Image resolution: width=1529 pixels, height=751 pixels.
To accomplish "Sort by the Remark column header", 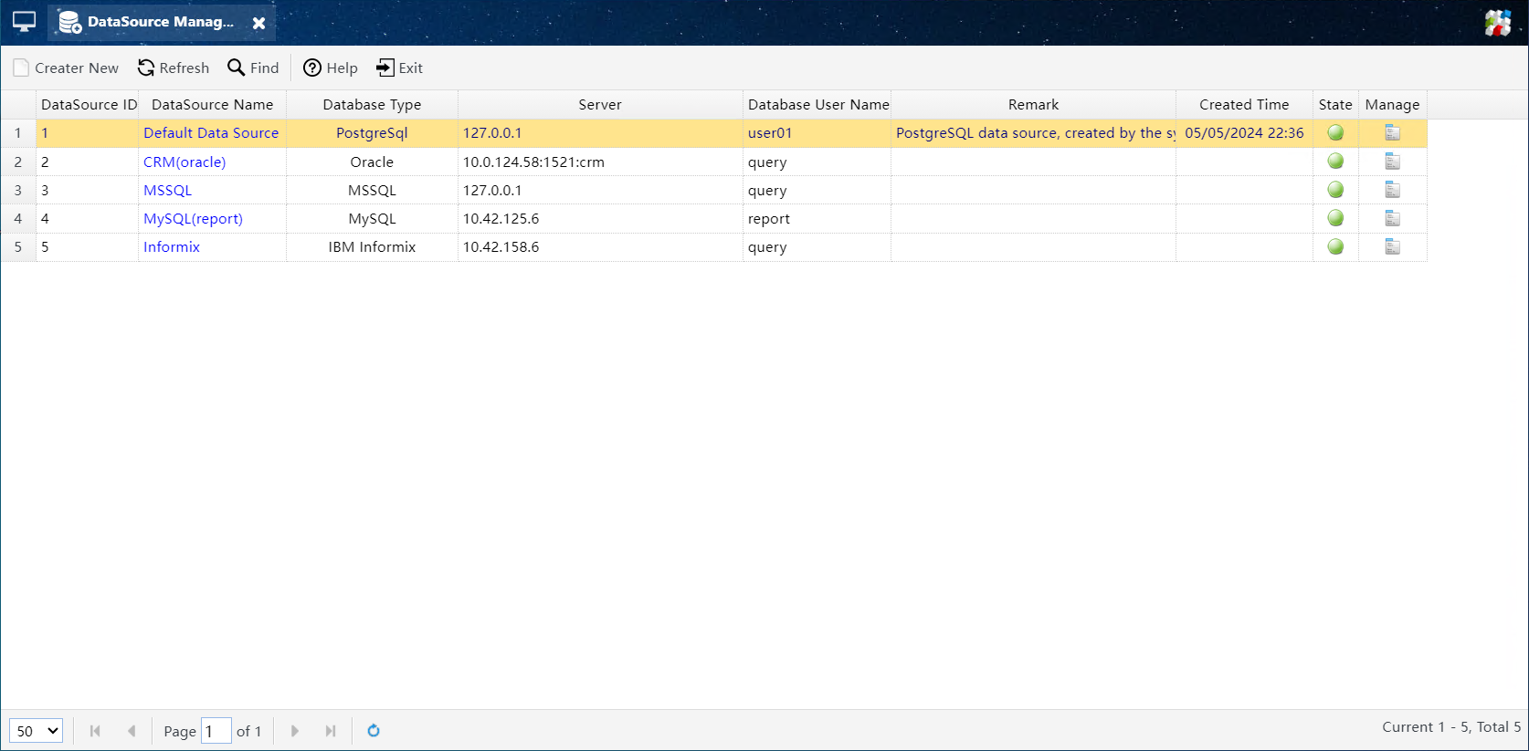I will 1033,105.
